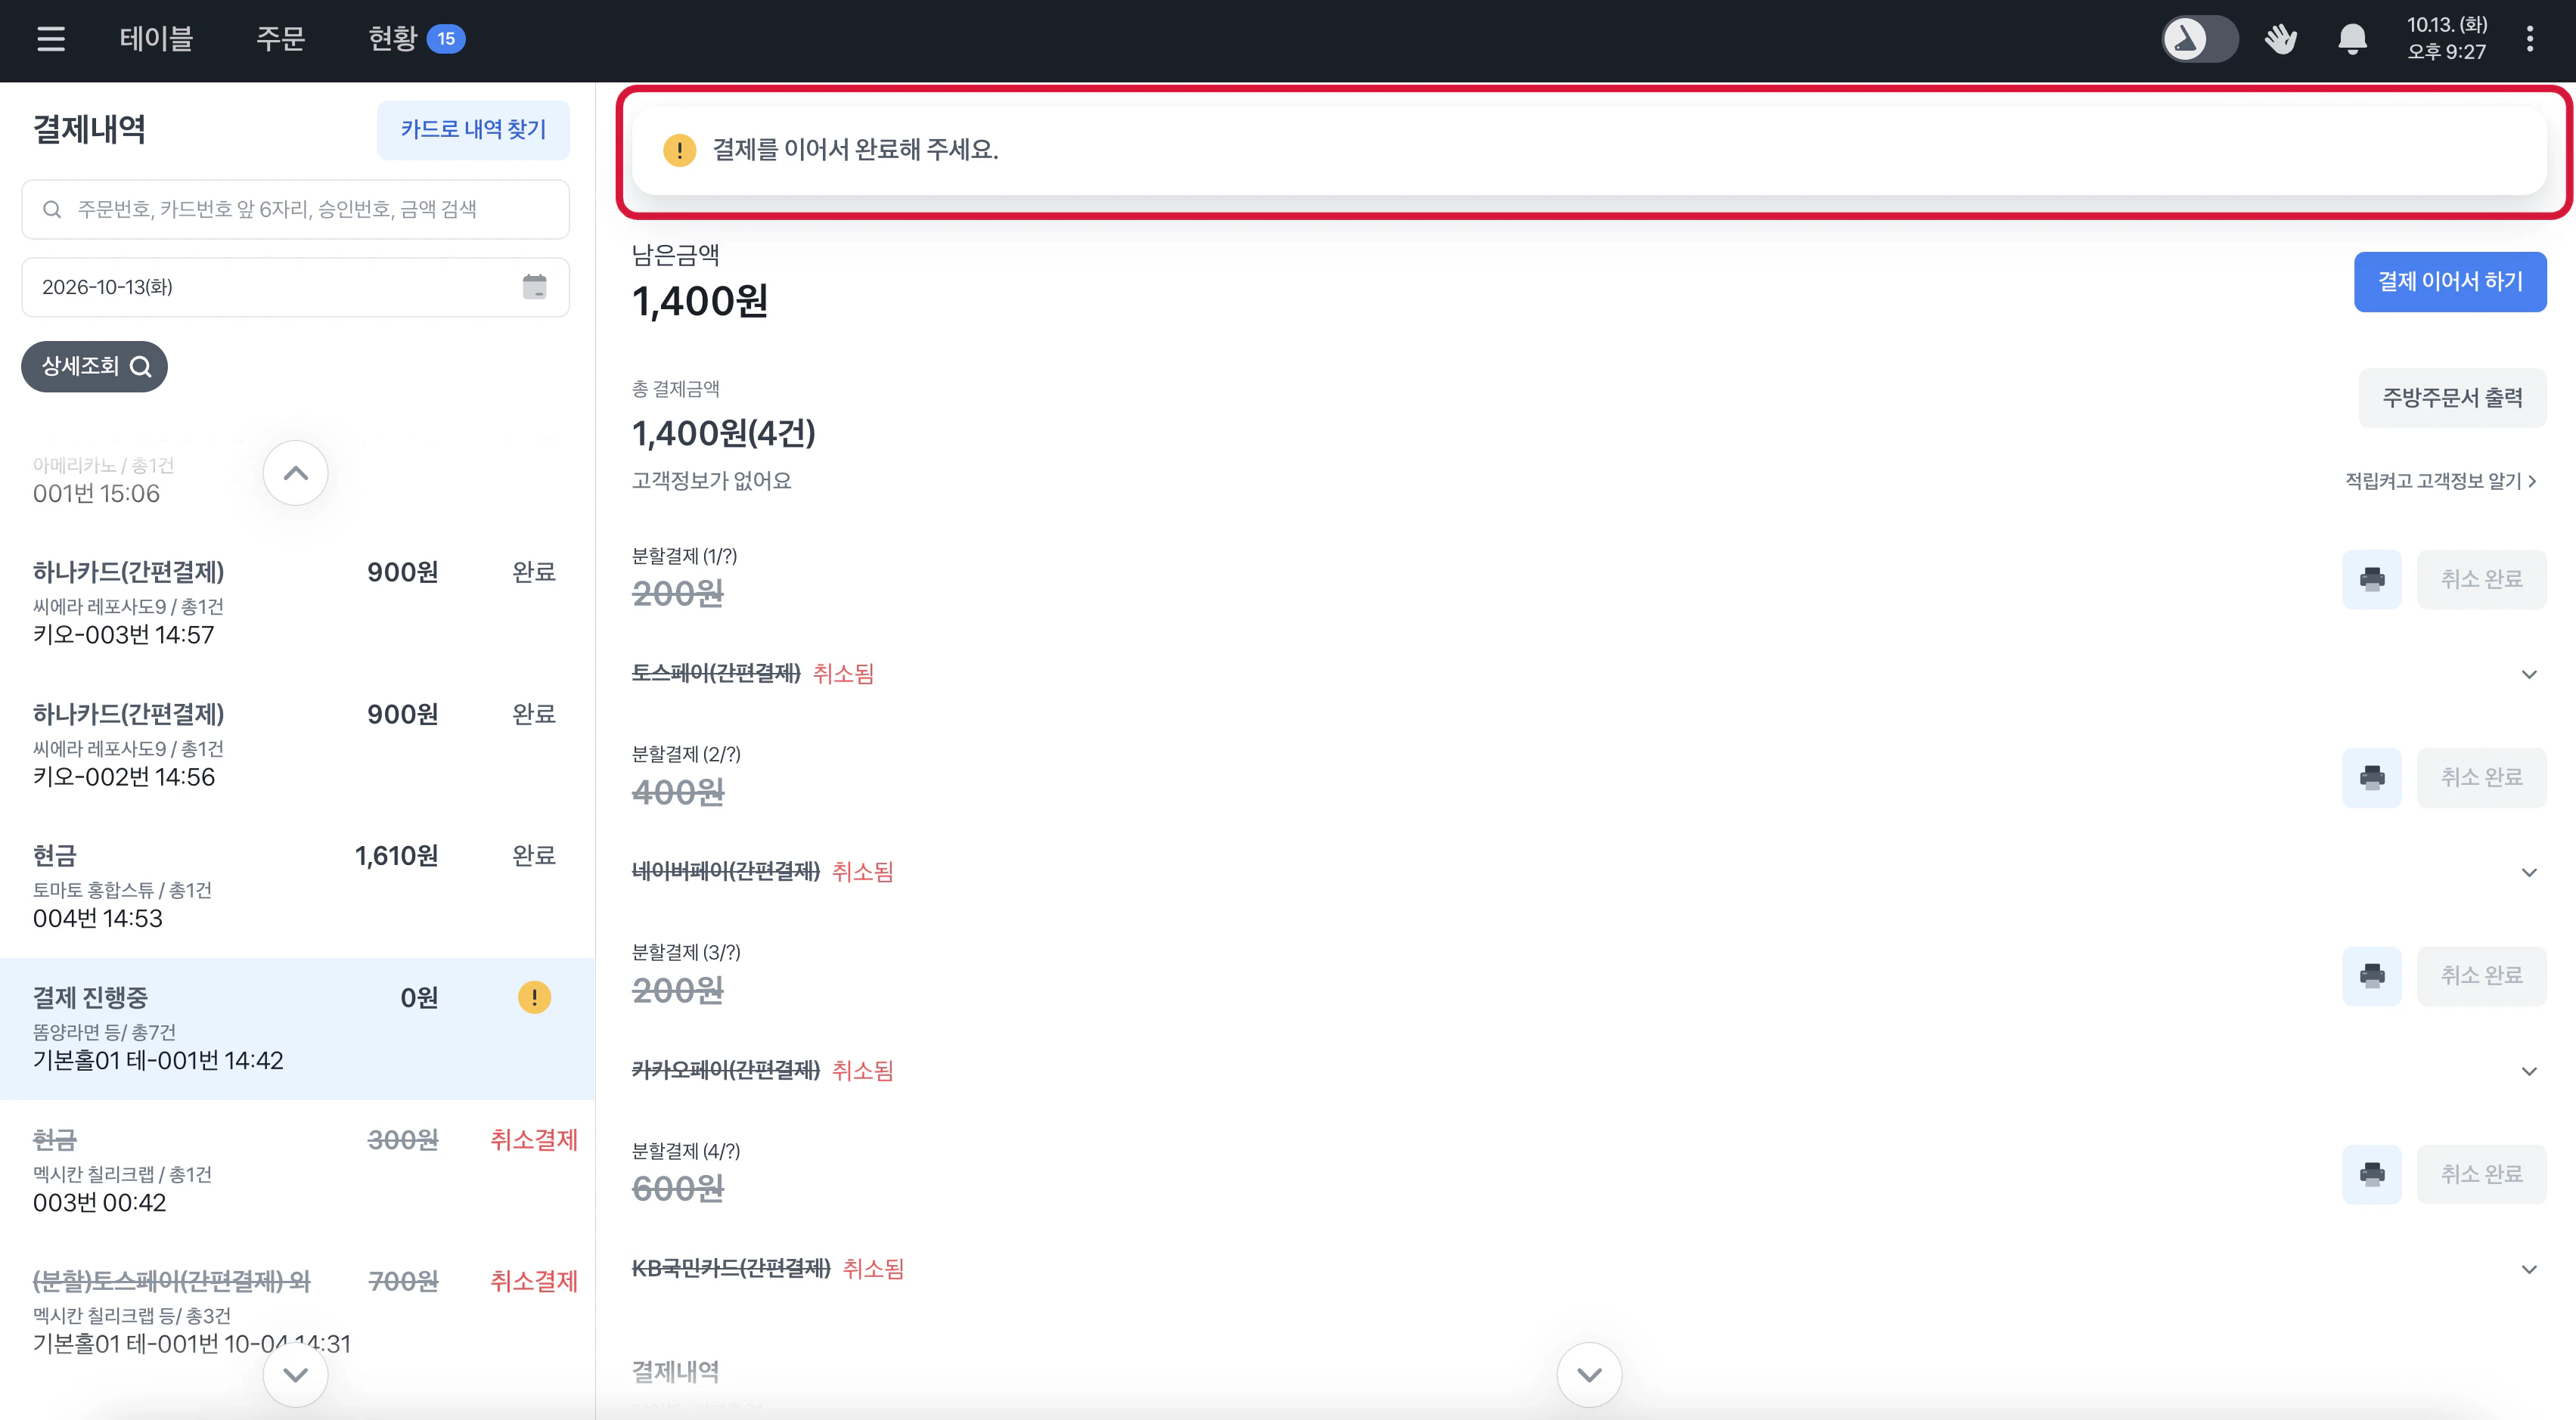This screenshot has width=2576, height=1420.
Task: Click the 2026-10-13(화) date field
Action: point(296,287)
